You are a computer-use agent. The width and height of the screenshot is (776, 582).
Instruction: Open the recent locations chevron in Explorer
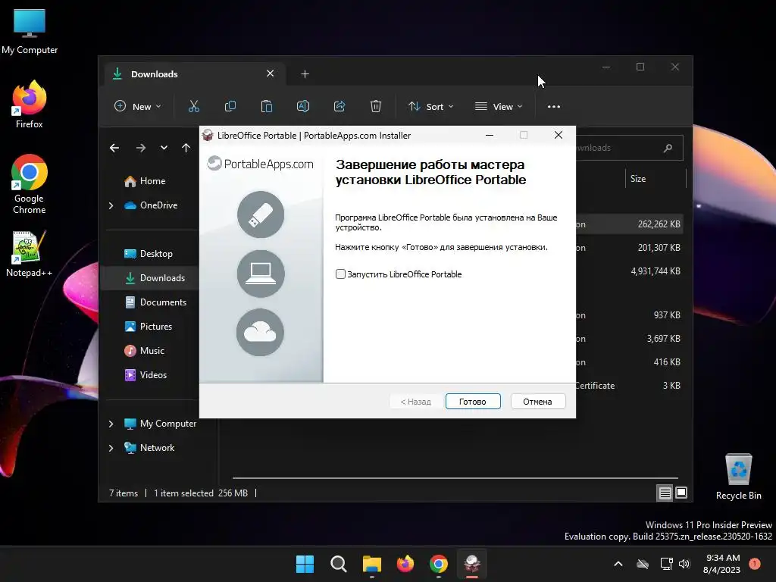(x=164, y=148)
